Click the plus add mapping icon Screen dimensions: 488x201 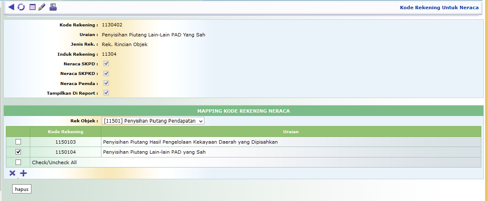click(23, 173)
